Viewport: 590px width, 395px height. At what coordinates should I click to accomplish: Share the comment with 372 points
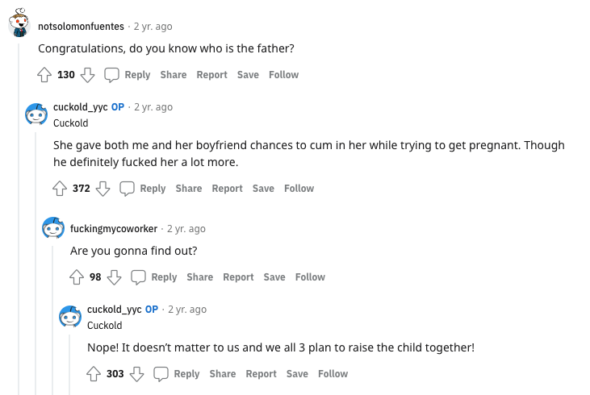click(x=189, y=189)
